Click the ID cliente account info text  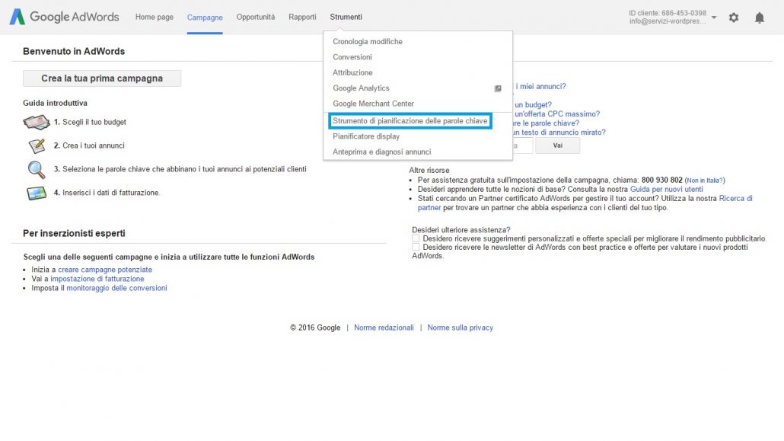[668, 17]
